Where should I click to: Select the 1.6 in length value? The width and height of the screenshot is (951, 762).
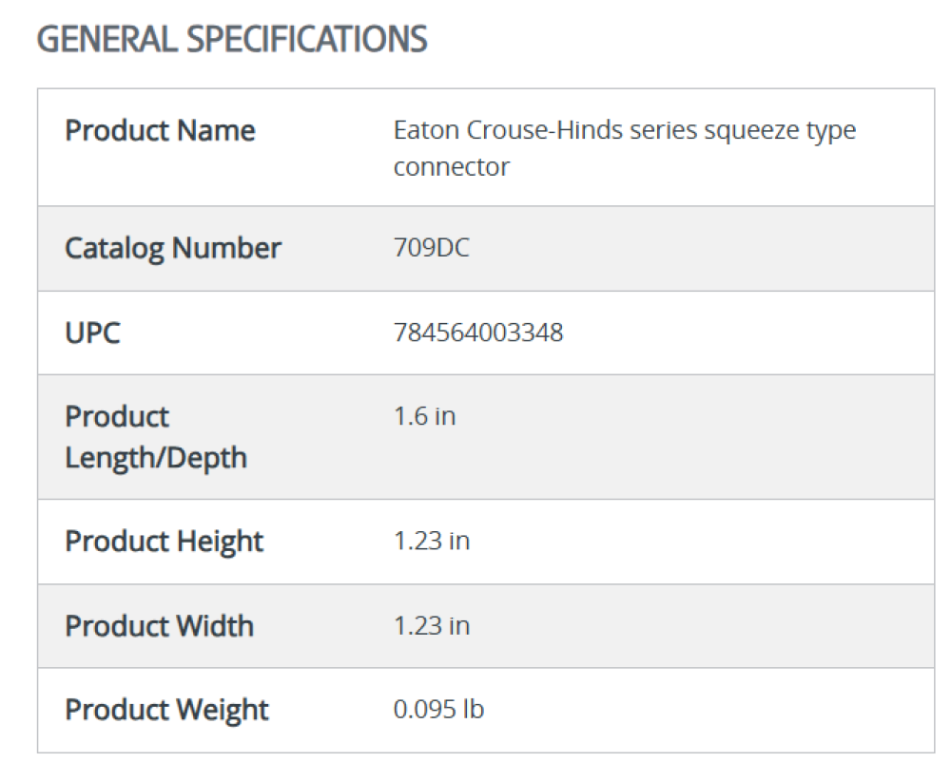(424, 416)
